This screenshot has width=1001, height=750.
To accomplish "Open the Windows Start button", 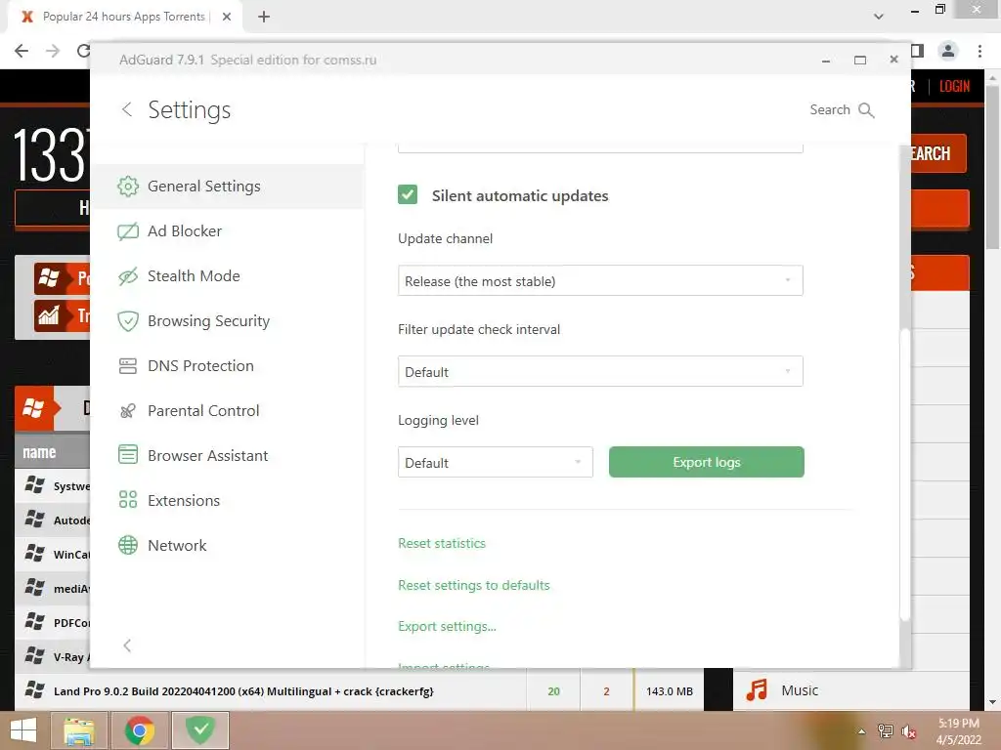I will point(23,730).
